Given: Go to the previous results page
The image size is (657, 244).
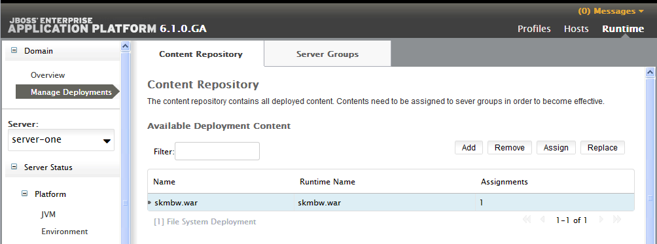Looking at the screenshot, I should [542, 220].
